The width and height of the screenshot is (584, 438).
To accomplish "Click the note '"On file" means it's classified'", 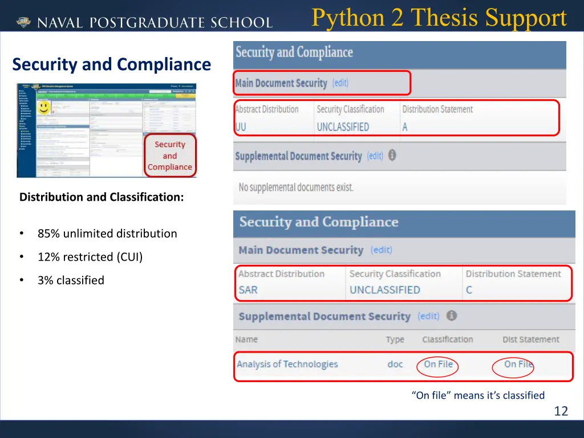I will 478,395.
